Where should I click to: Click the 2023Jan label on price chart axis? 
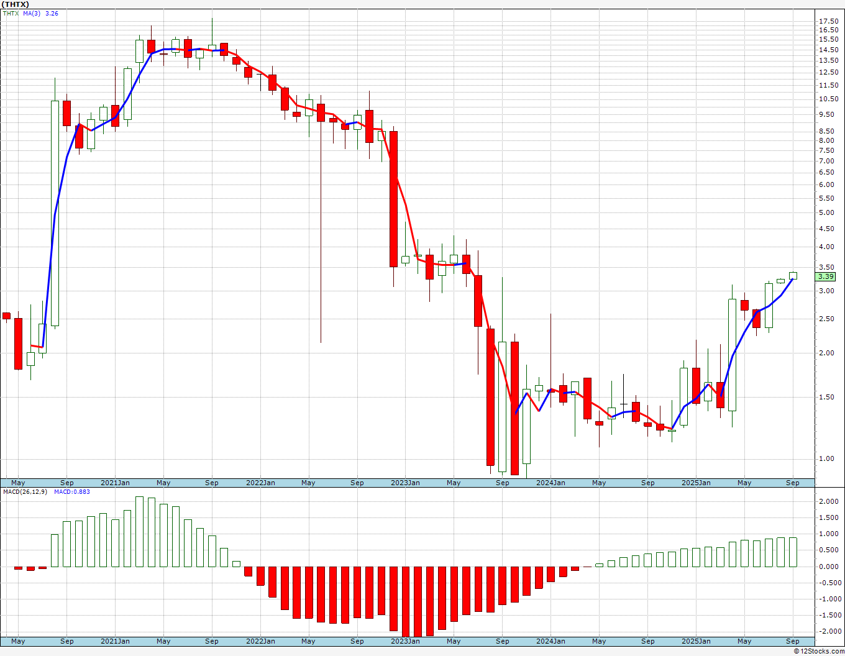click(x=405, y=483)
